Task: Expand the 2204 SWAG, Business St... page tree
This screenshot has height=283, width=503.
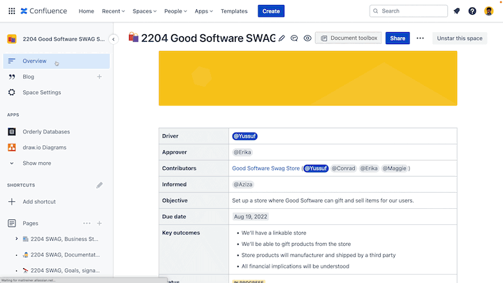Action: 17,239
